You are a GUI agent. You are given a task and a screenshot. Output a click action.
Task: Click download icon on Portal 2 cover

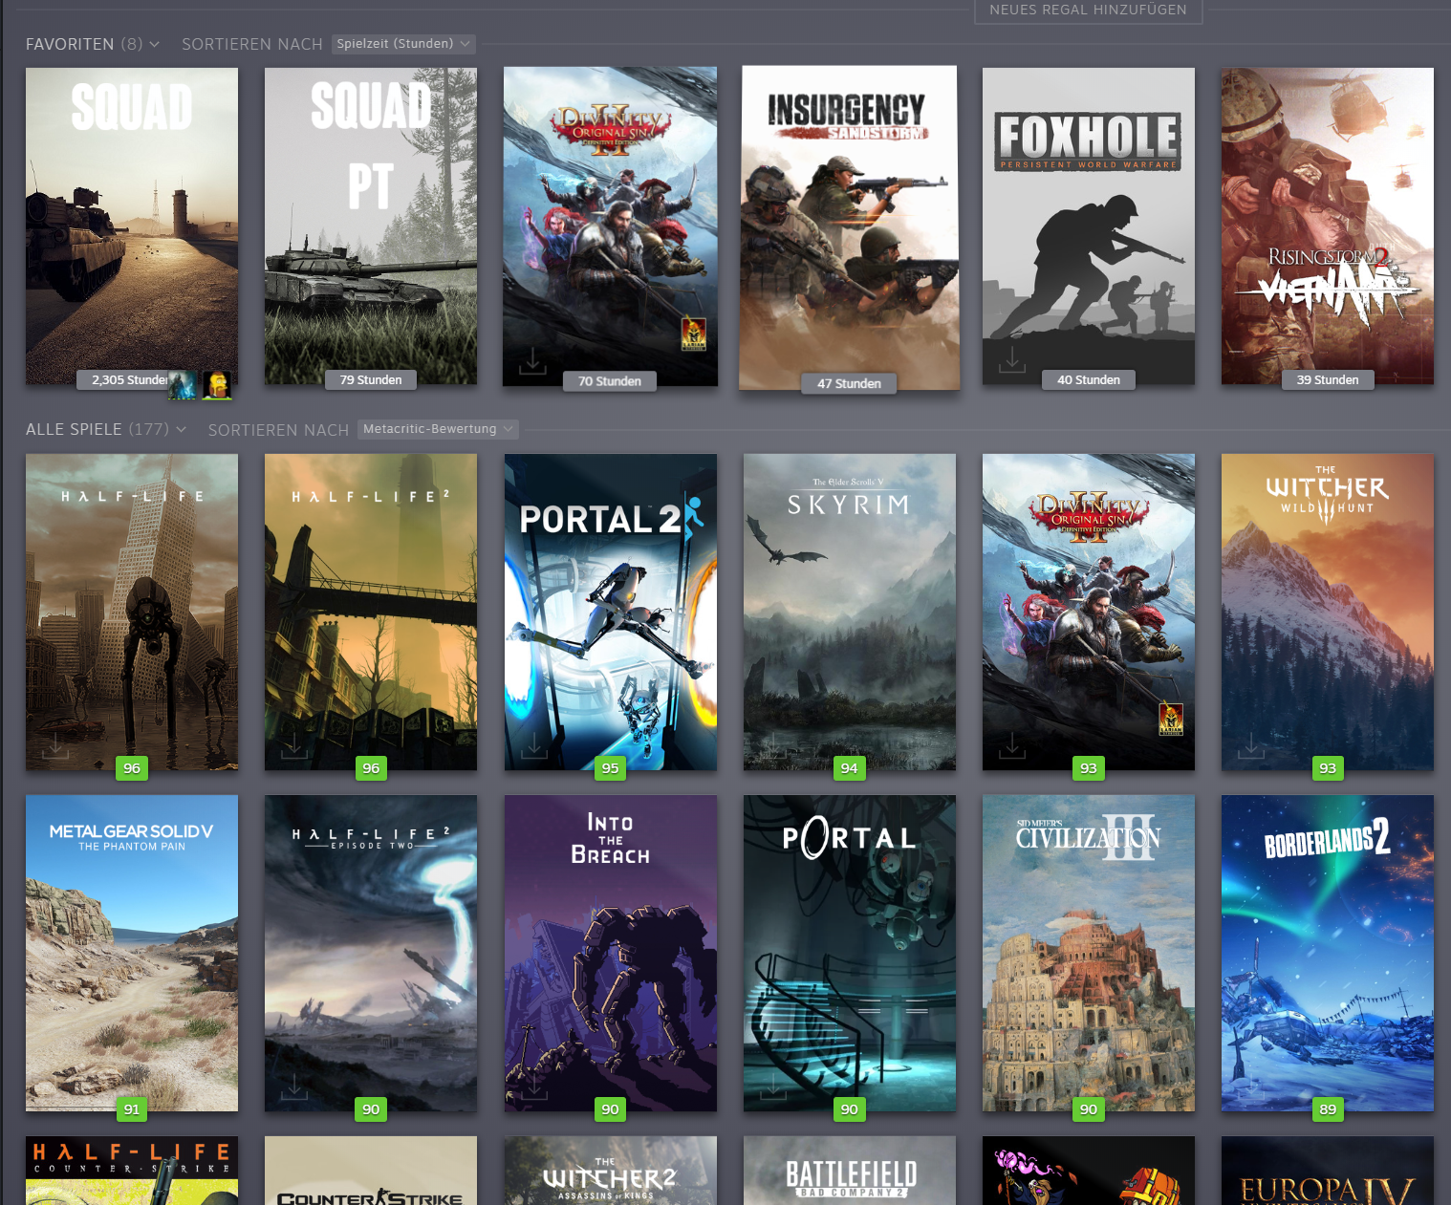tap(534, 745)
